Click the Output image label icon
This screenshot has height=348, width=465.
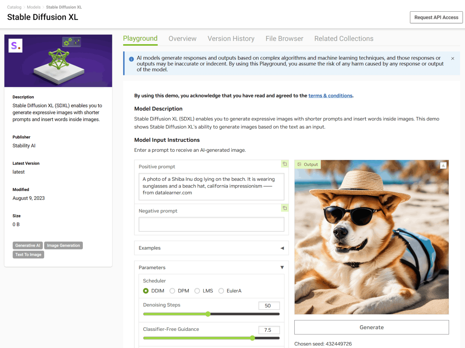[299, 164]
